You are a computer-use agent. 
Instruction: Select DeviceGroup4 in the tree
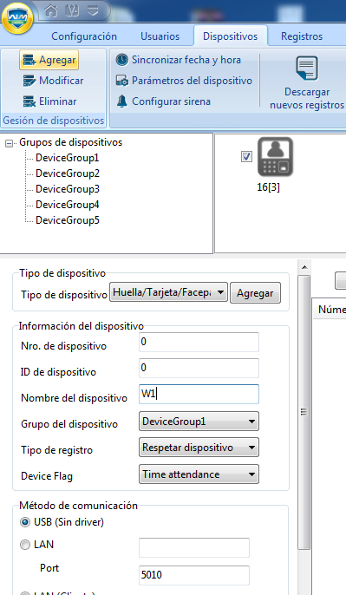(68, 205)
